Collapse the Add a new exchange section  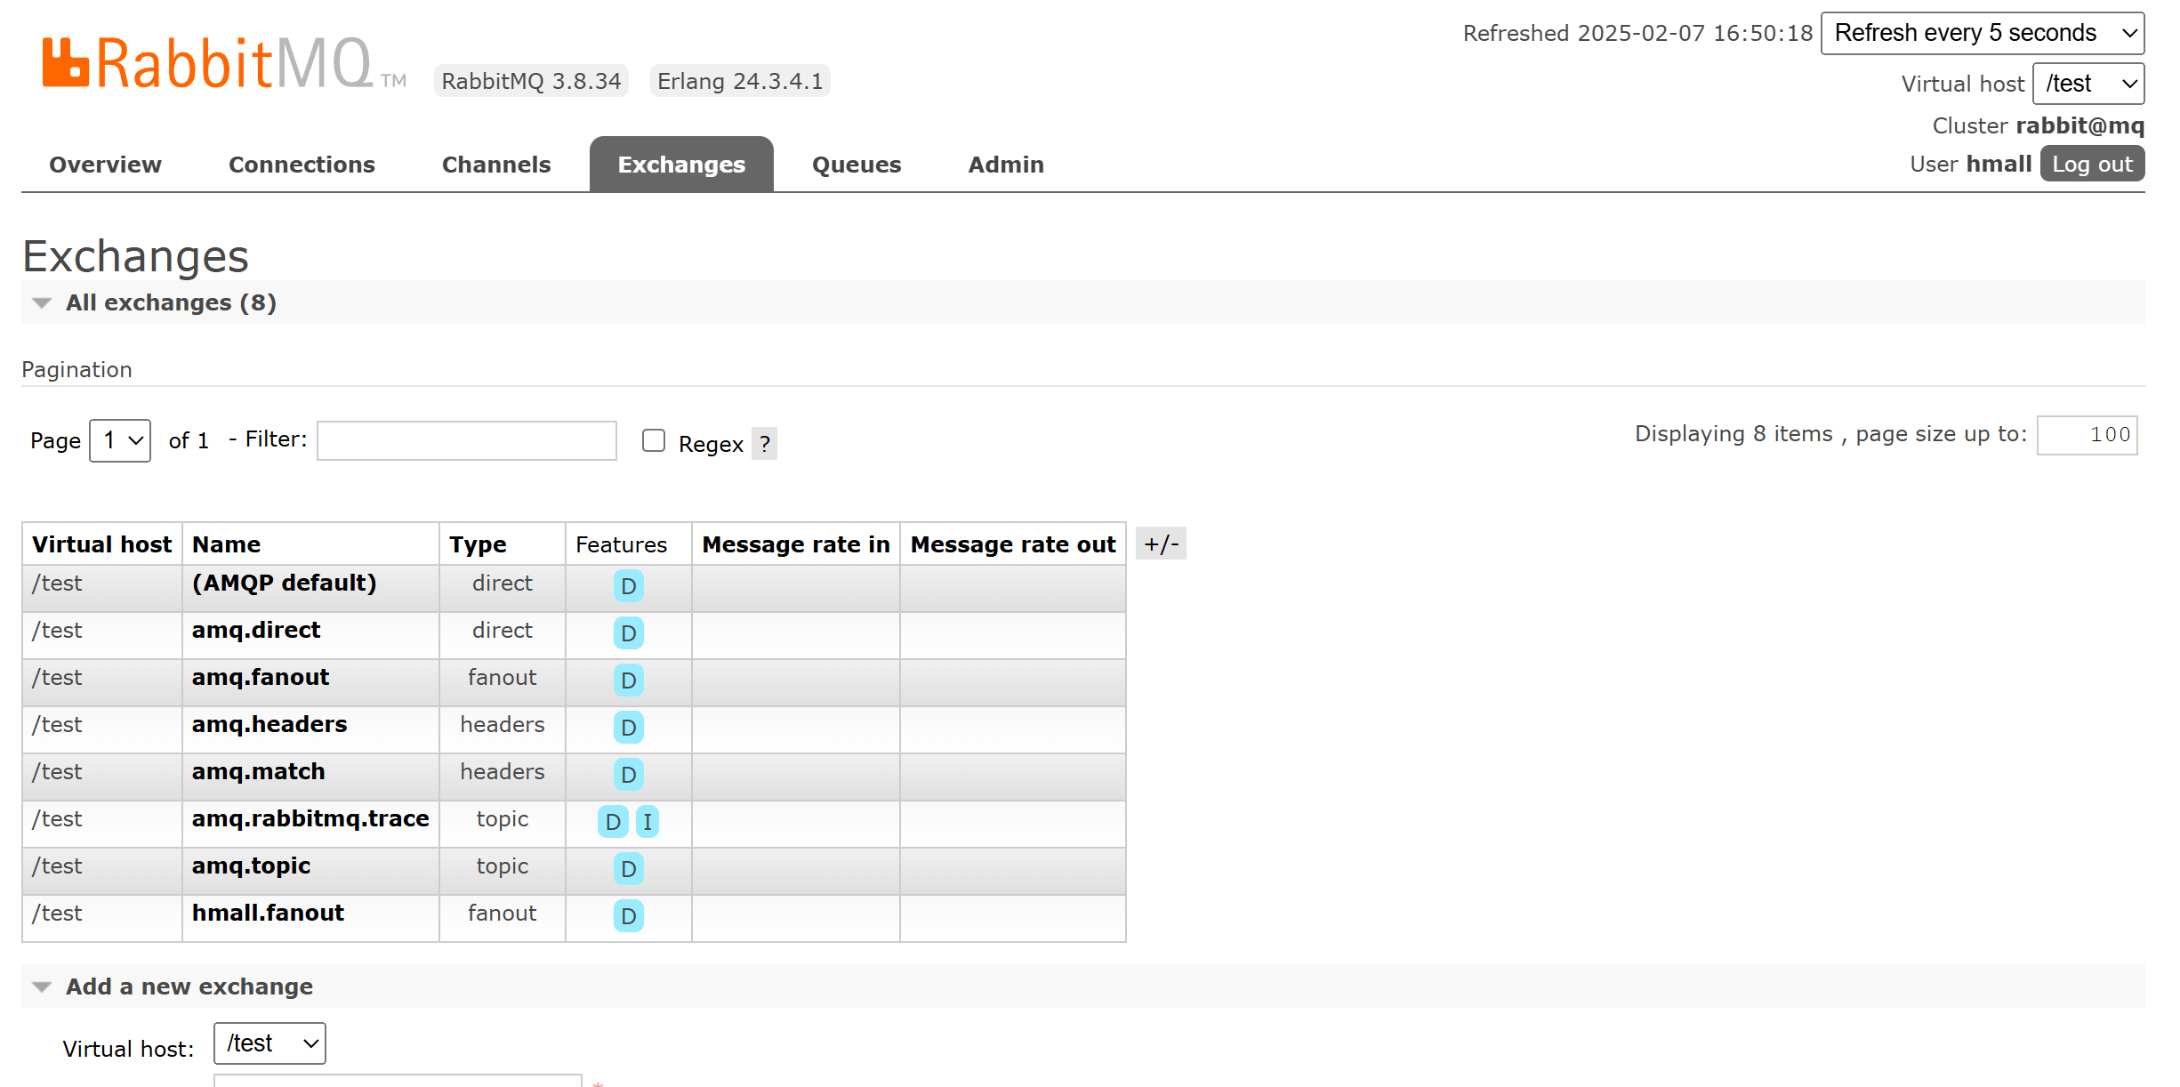(189, 986)
